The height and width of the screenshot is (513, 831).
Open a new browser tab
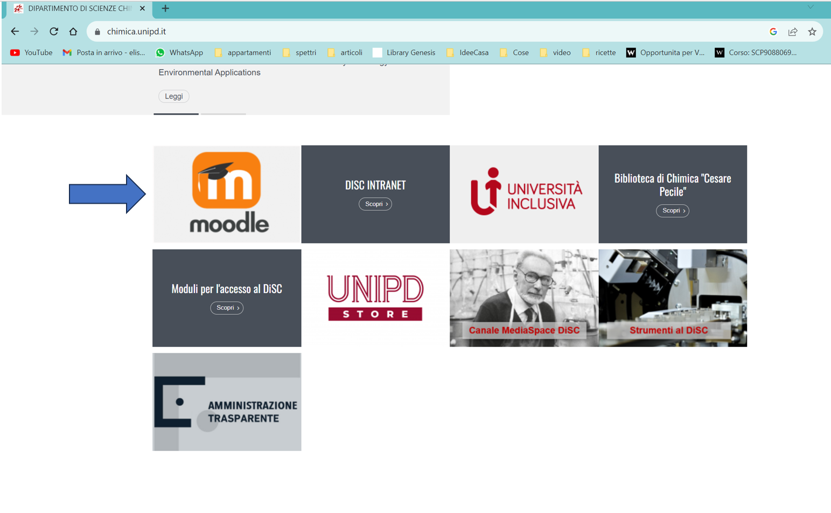click(x=165, y=9)
